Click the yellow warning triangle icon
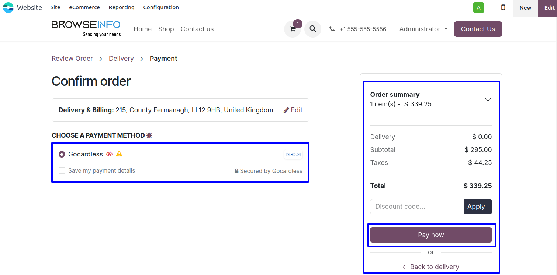Image resolution: width=557 pixels, height=275 pixels. tap(119, 154)
